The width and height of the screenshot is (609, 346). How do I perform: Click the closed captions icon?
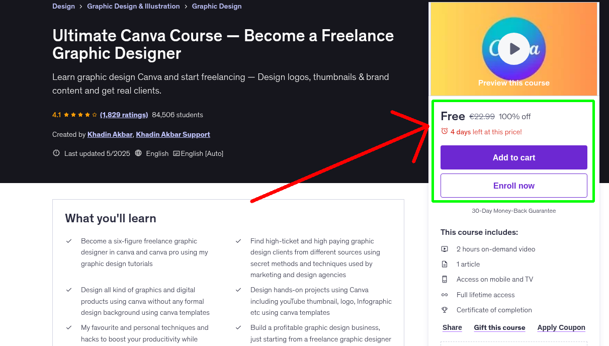[176, 153]
